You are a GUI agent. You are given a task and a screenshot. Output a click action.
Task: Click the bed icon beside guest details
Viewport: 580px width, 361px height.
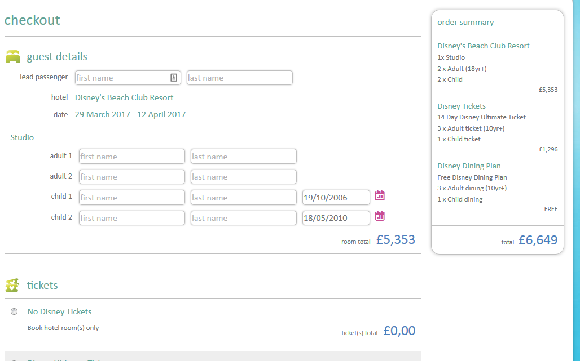coord(13,56)
